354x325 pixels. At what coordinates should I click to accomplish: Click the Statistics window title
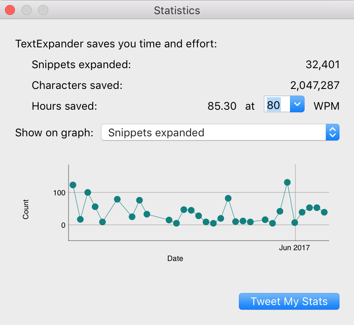177,10
